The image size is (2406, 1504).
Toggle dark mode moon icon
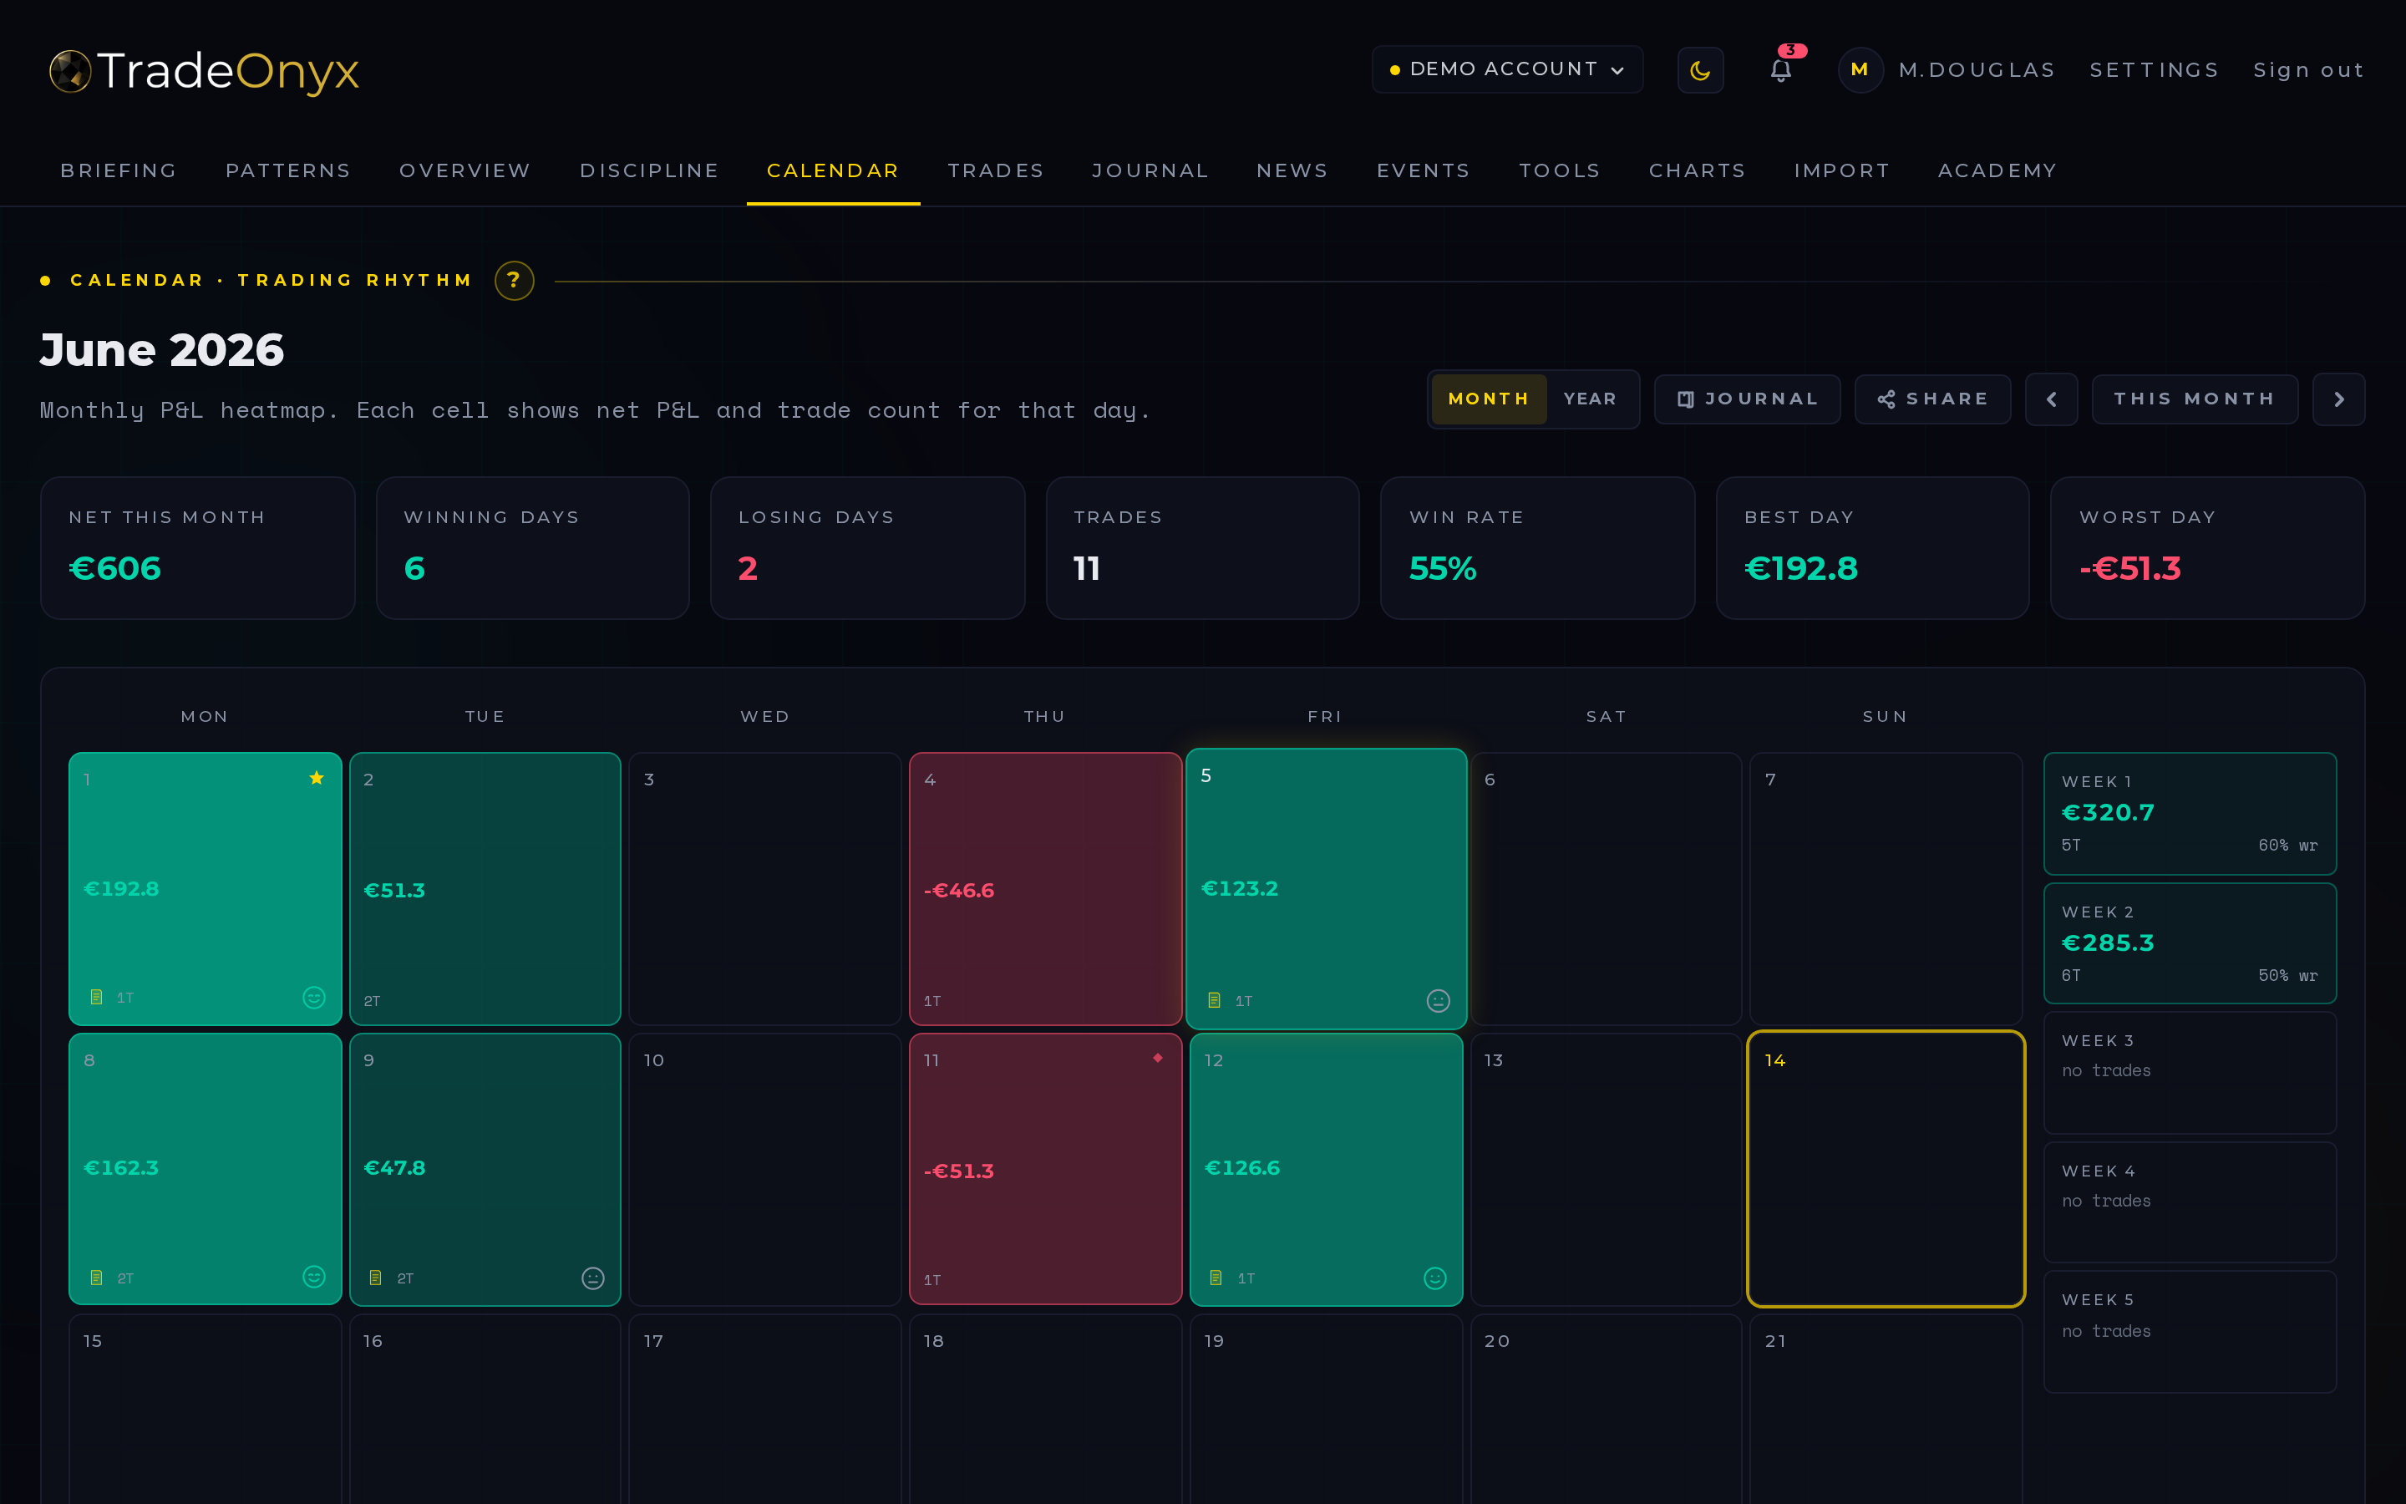(x=1700, y=71)
